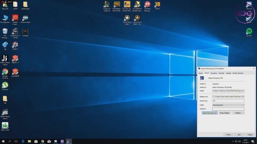Viewport: 257px width, 144px height.
Task: Select the Avidemux 2.7 desktop shortcut
Action: 15,33
